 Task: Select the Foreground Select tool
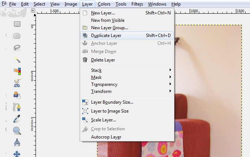click(x=17, y=95)
